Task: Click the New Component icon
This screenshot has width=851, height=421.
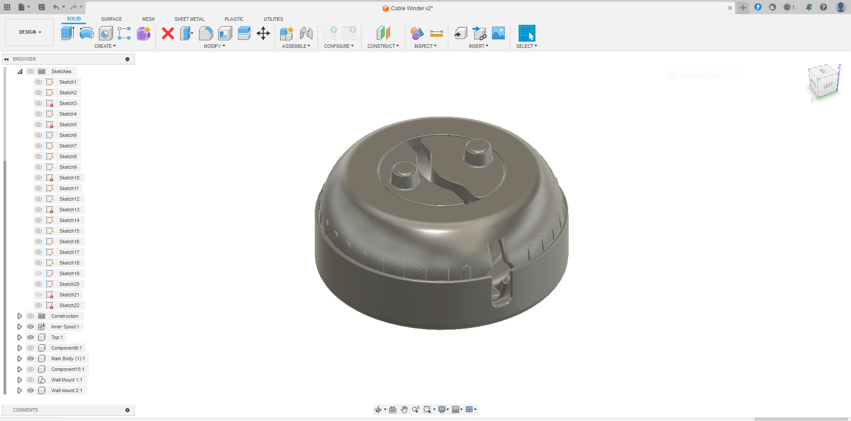Action: coord(287,33)
